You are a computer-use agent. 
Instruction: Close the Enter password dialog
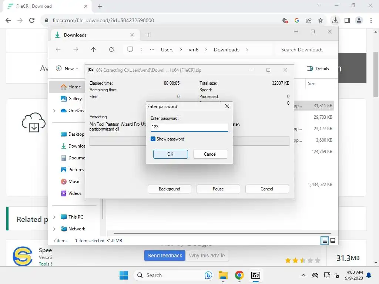tap(227, 106)
